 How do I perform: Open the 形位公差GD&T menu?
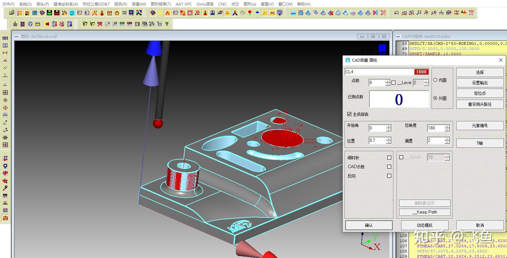coord(96,4)
